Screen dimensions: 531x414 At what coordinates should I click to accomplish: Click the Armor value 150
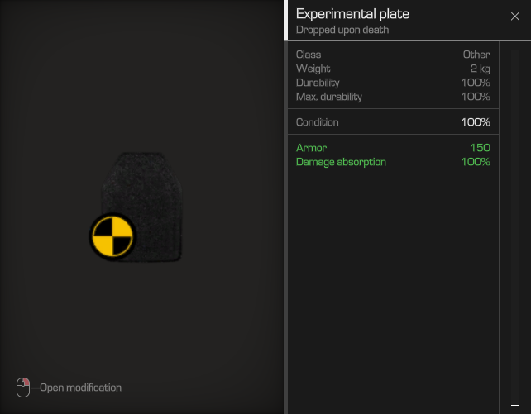click(x=480, y=148)
